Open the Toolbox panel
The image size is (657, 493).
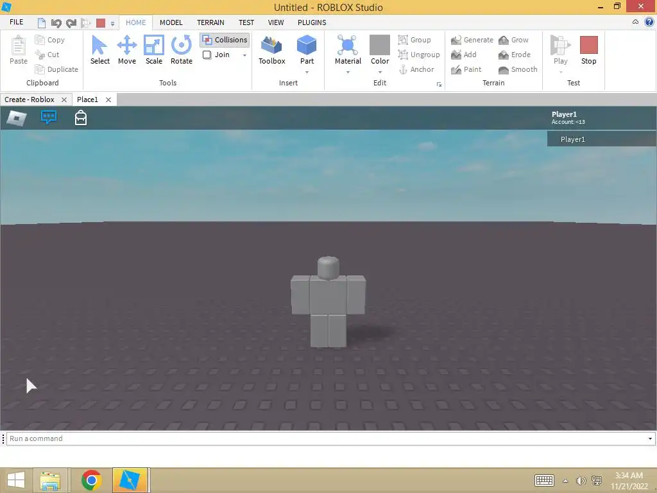tap(271, 50)
